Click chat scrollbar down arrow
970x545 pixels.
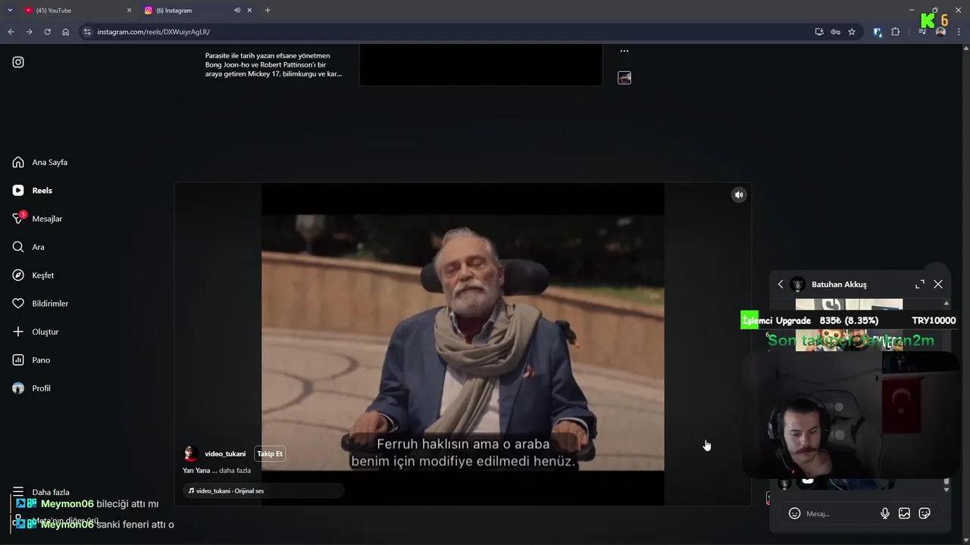[946, 490]
